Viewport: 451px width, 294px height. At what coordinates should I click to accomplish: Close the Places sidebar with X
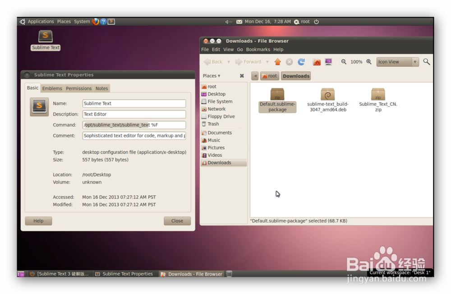[242, 76]
